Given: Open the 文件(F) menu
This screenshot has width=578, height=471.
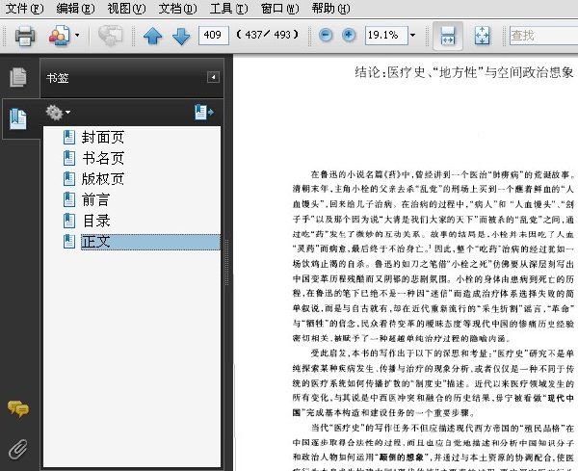Looking at the screenshot, I should tap(24, 9).
